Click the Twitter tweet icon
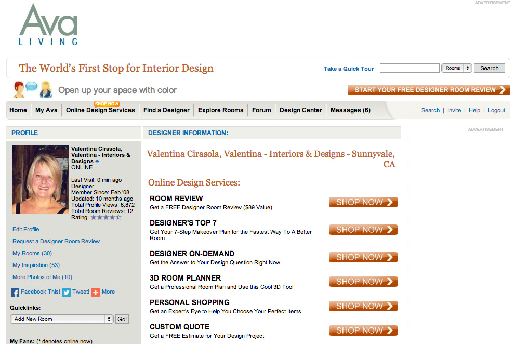515x344 pixels. click(67, 293)
